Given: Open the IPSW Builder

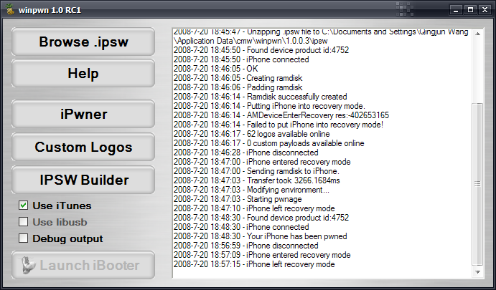Looking at the screenshot, I should pyautogui.click(x=83, y=180).
